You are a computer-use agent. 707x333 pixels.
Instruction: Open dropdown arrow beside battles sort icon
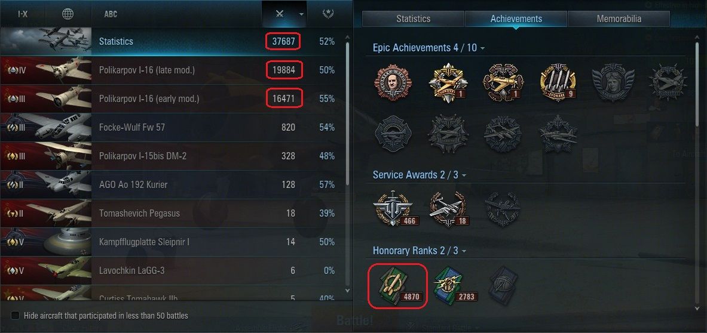pyautogui.click(x=301, y=14)
